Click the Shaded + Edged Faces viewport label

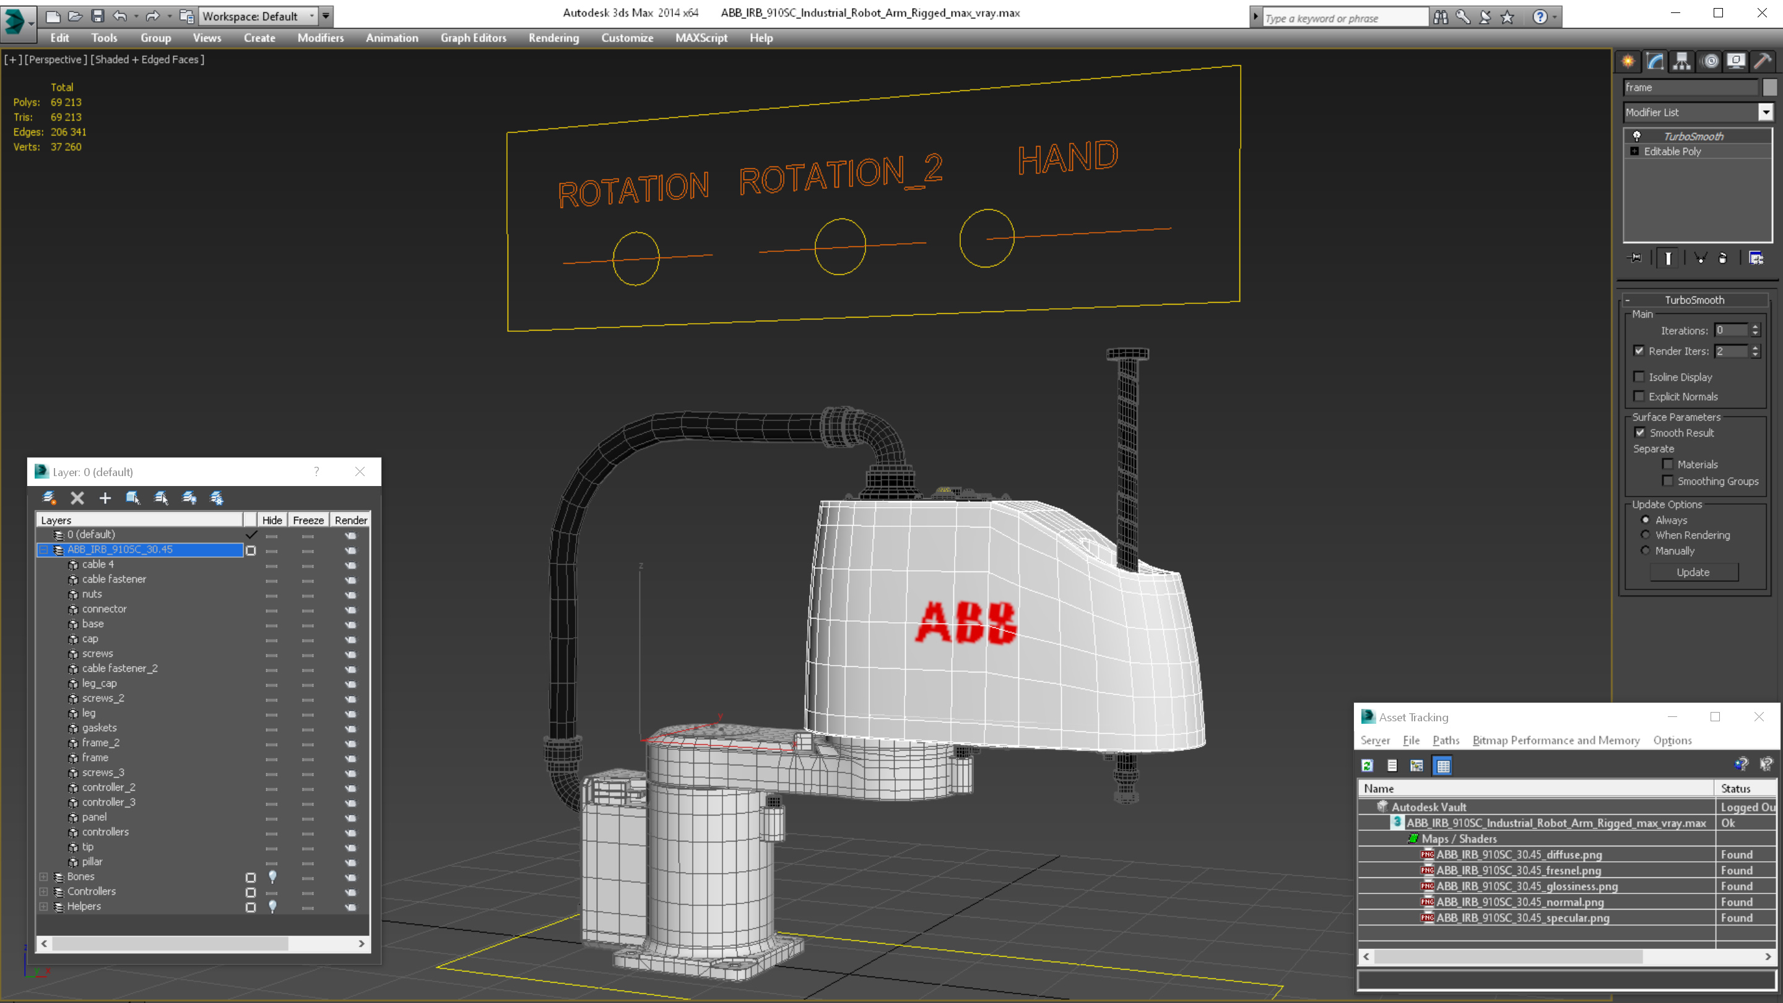tap(147, 59)
